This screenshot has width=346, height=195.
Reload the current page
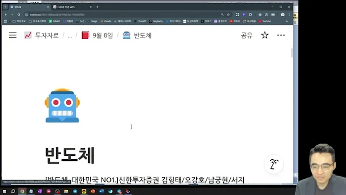[19, 15]
